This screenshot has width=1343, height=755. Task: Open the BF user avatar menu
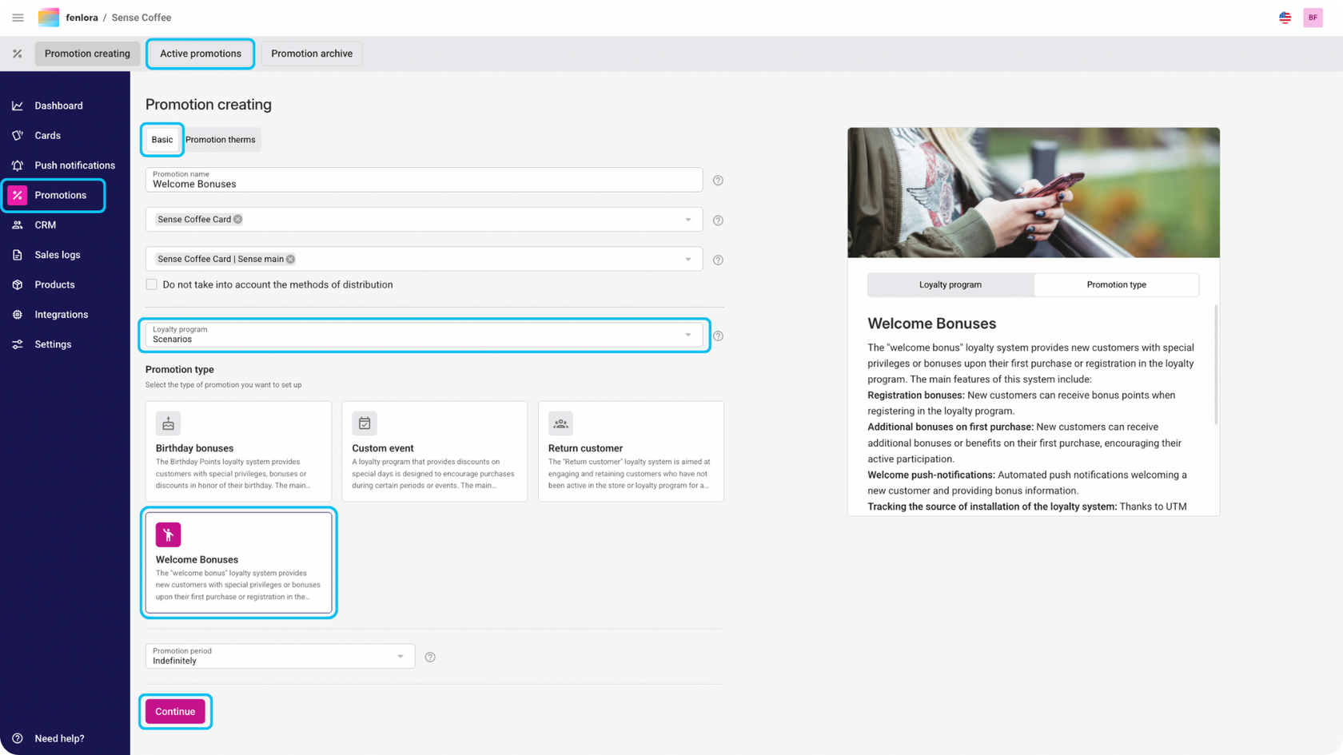(x=1313, y=18)
